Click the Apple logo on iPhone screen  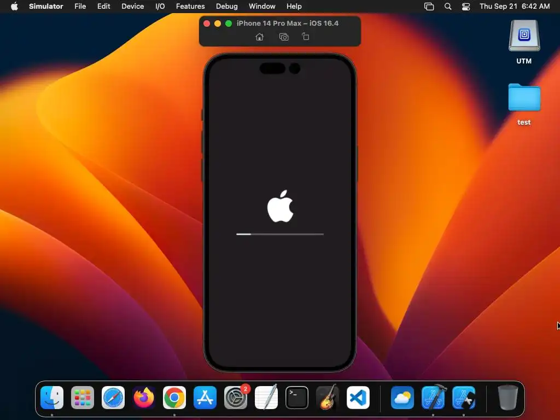point(281,206)
